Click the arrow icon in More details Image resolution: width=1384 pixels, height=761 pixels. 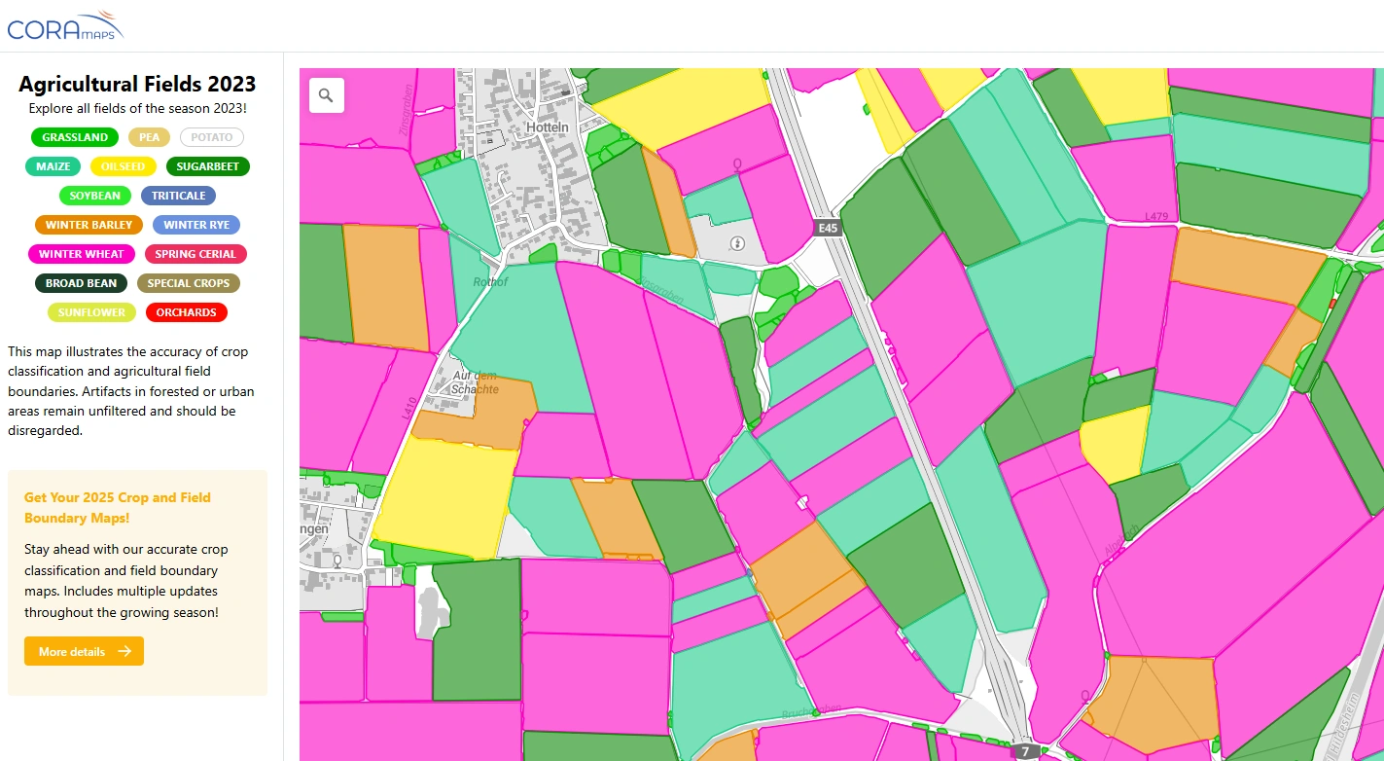(124, 651)
